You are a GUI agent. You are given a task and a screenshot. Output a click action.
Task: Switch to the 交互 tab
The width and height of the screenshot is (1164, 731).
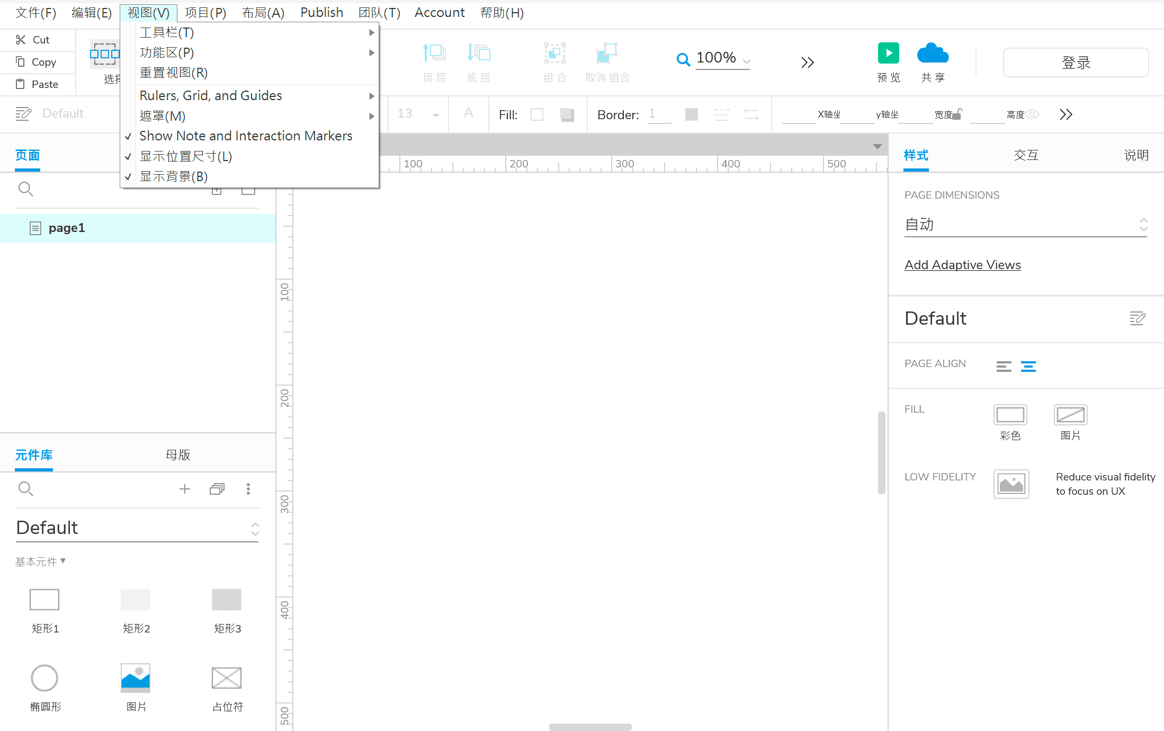(1026, 155)
